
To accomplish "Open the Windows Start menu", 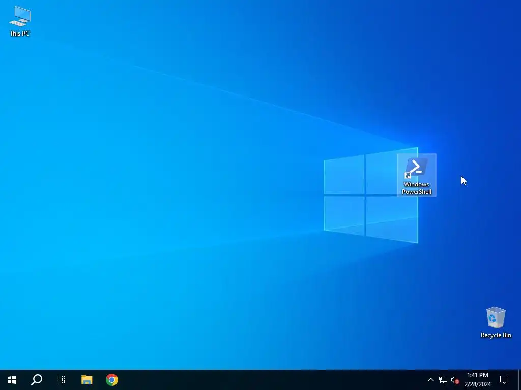I will point(12,380).
